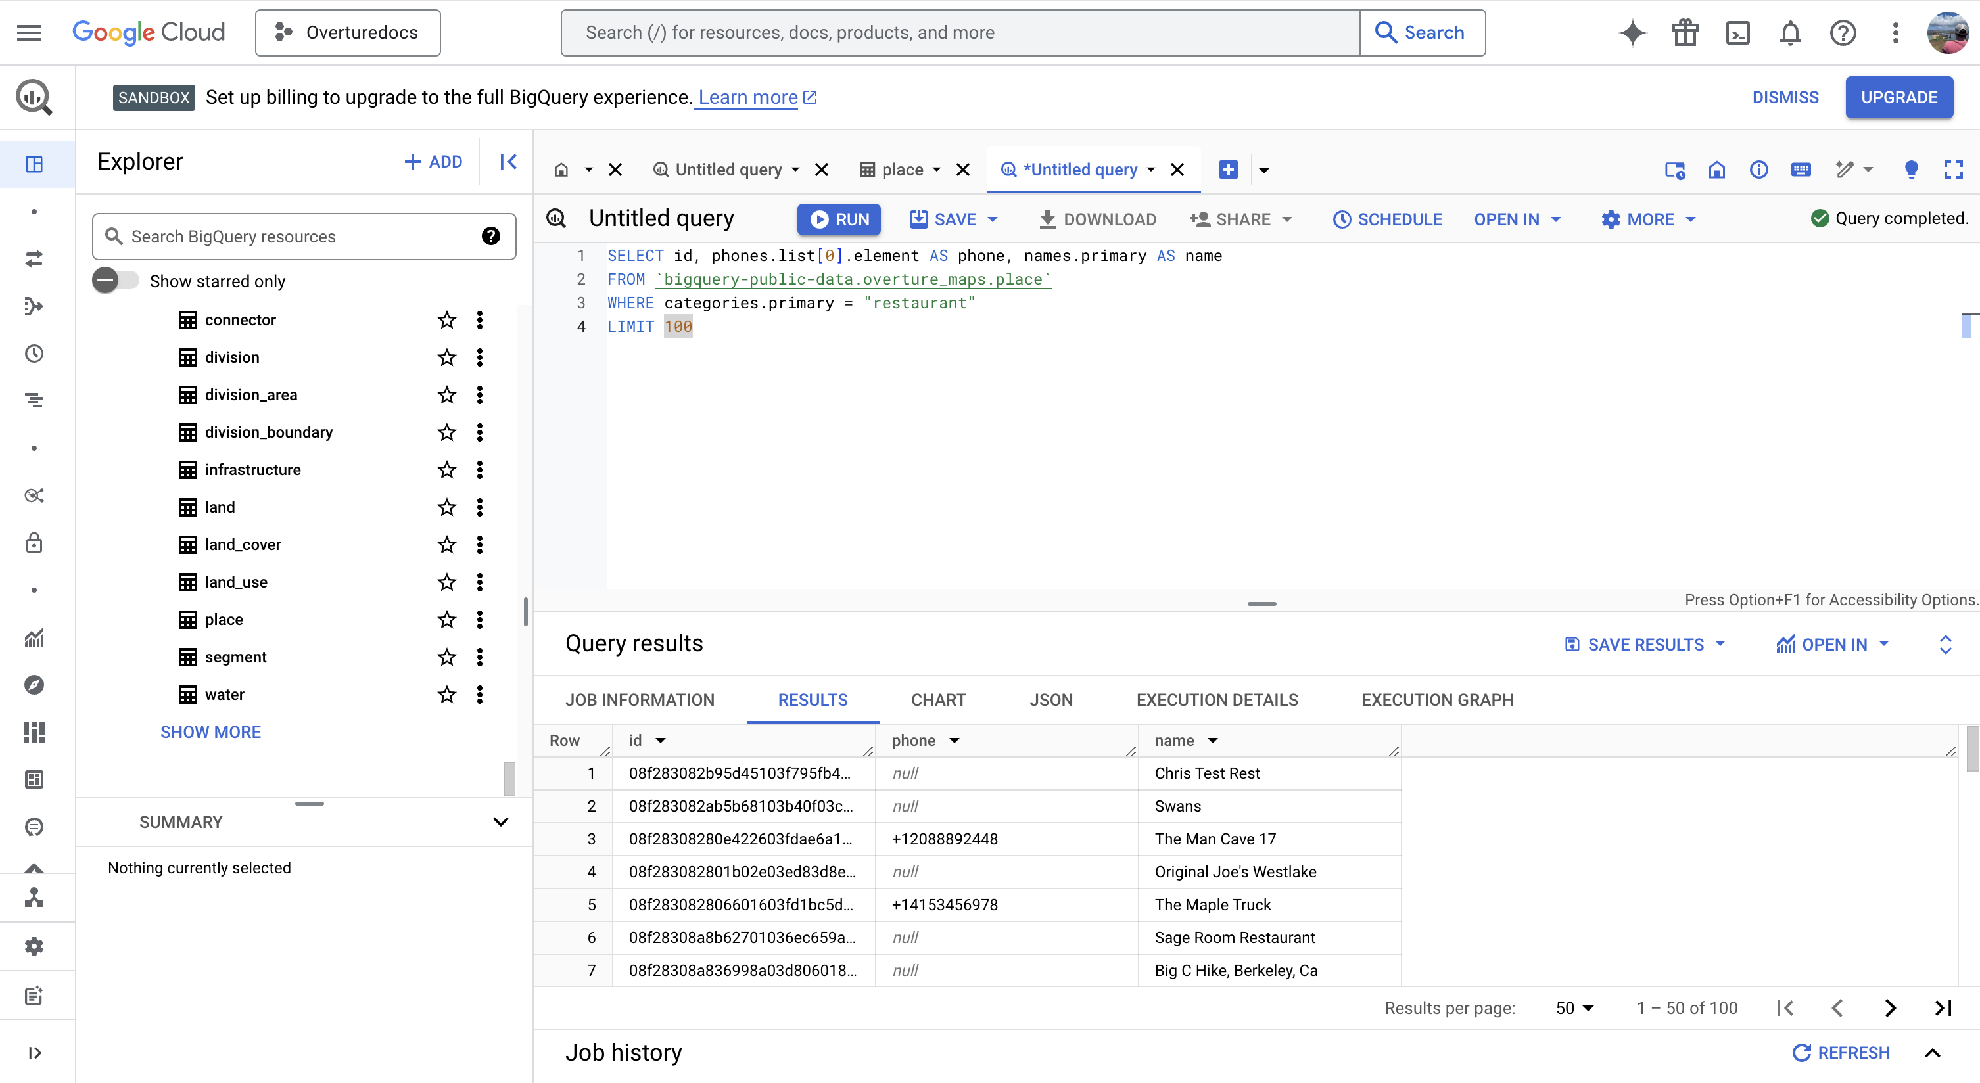Image resolution: width=1980 pixels, height=1083 pixels.
Task: Open the Learn more billing link
Action: [757, 97]
